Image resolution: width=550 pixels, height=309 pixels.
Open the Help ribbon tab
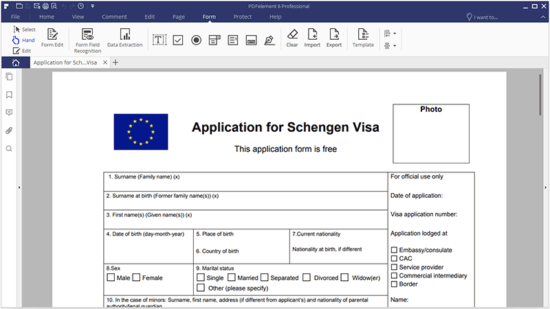click(276, 16)
